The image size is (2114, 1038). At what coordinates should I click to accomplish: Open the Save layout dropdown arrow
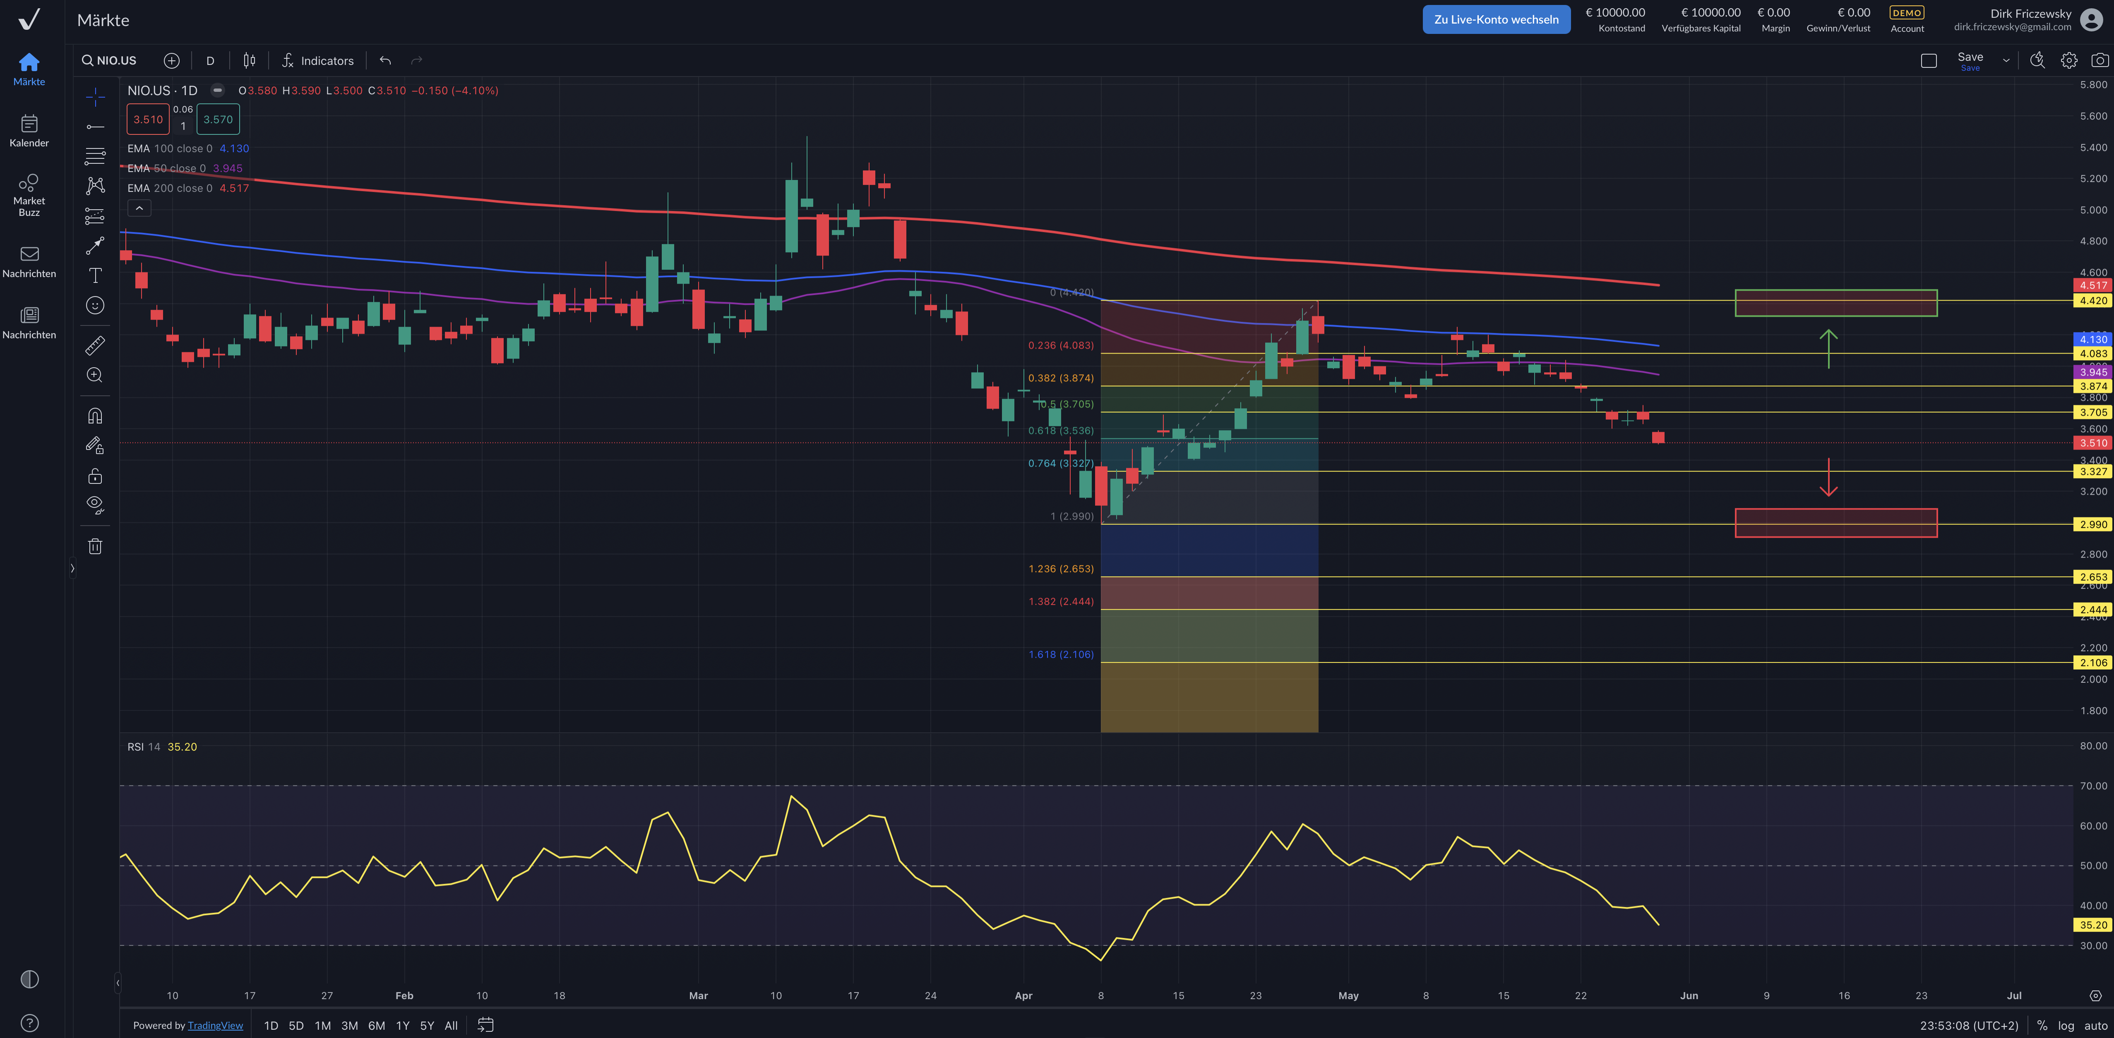(2006, 61)
